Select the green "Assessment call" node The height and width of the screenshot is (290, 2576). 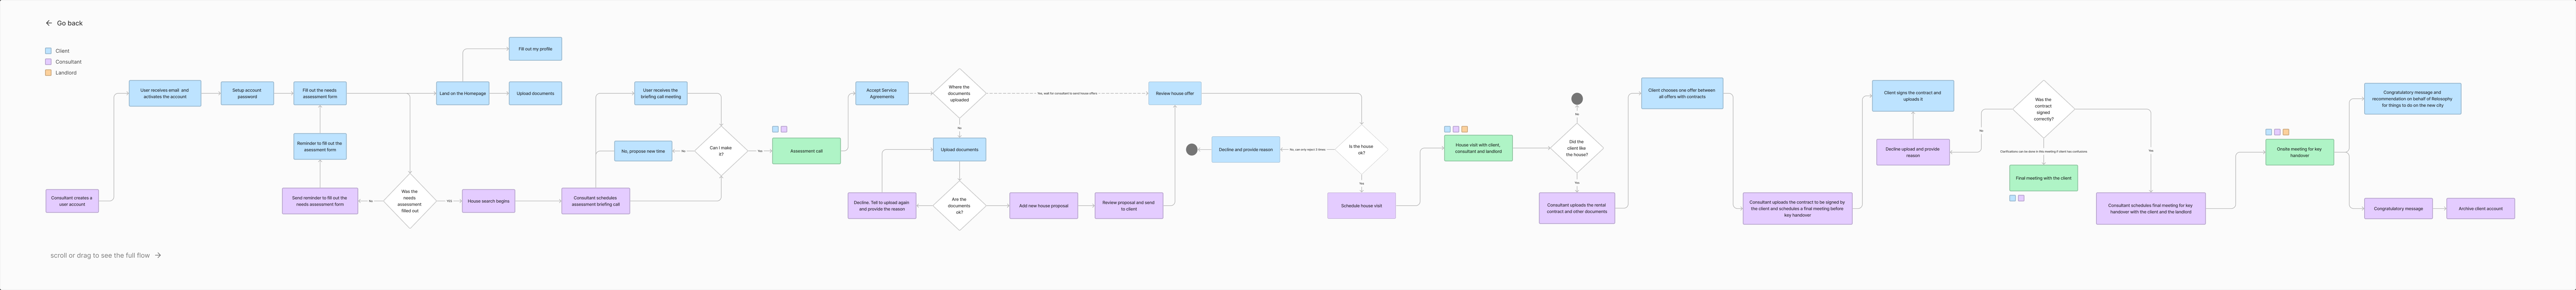(806, 151)
